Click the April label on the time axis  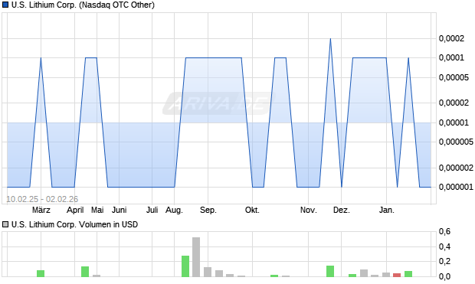click(x=75, y=210)
